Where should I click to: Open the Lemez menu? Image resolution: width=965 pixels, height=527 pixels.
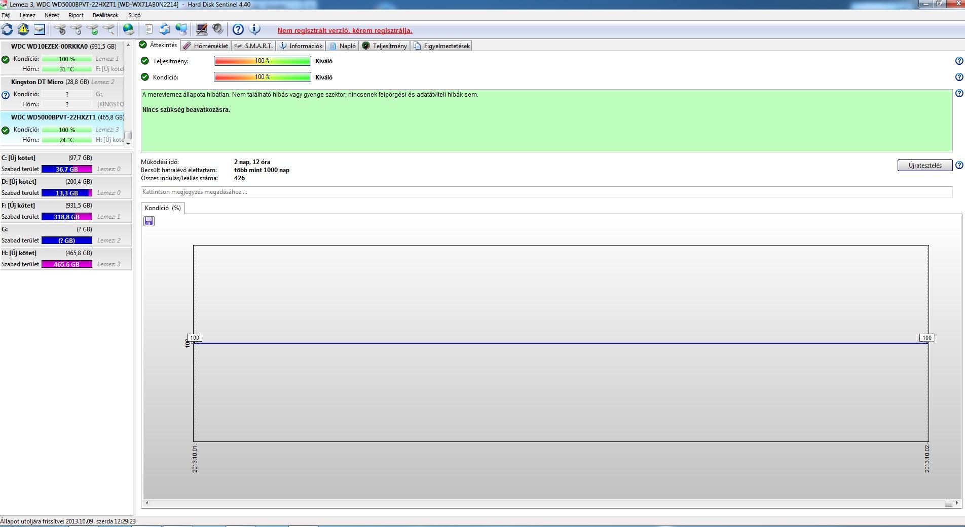(27, 15)
